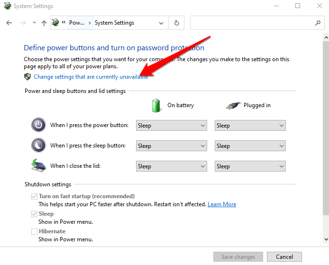
Task: Toggle the Sleep power menu checkbox
Action: click(34, 214)
